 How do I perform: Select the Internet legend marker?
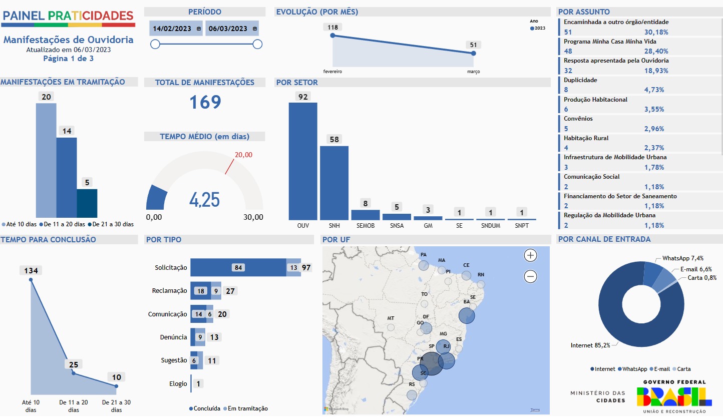[x=592, y=369]
